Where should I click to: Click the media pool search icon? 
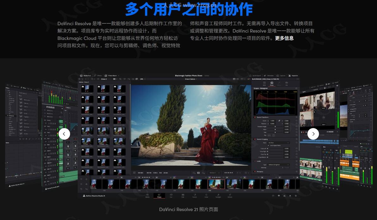point(120,79)
